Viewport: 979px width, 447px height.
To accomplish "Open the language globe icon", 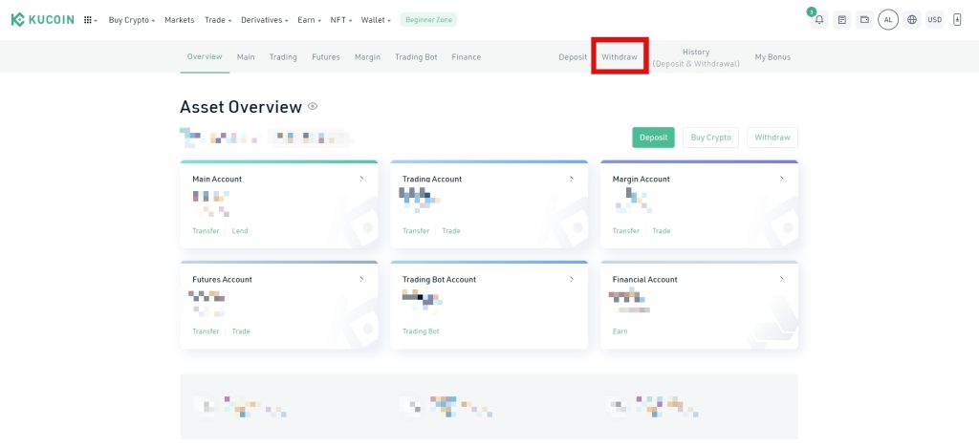I will click(911, 20).
